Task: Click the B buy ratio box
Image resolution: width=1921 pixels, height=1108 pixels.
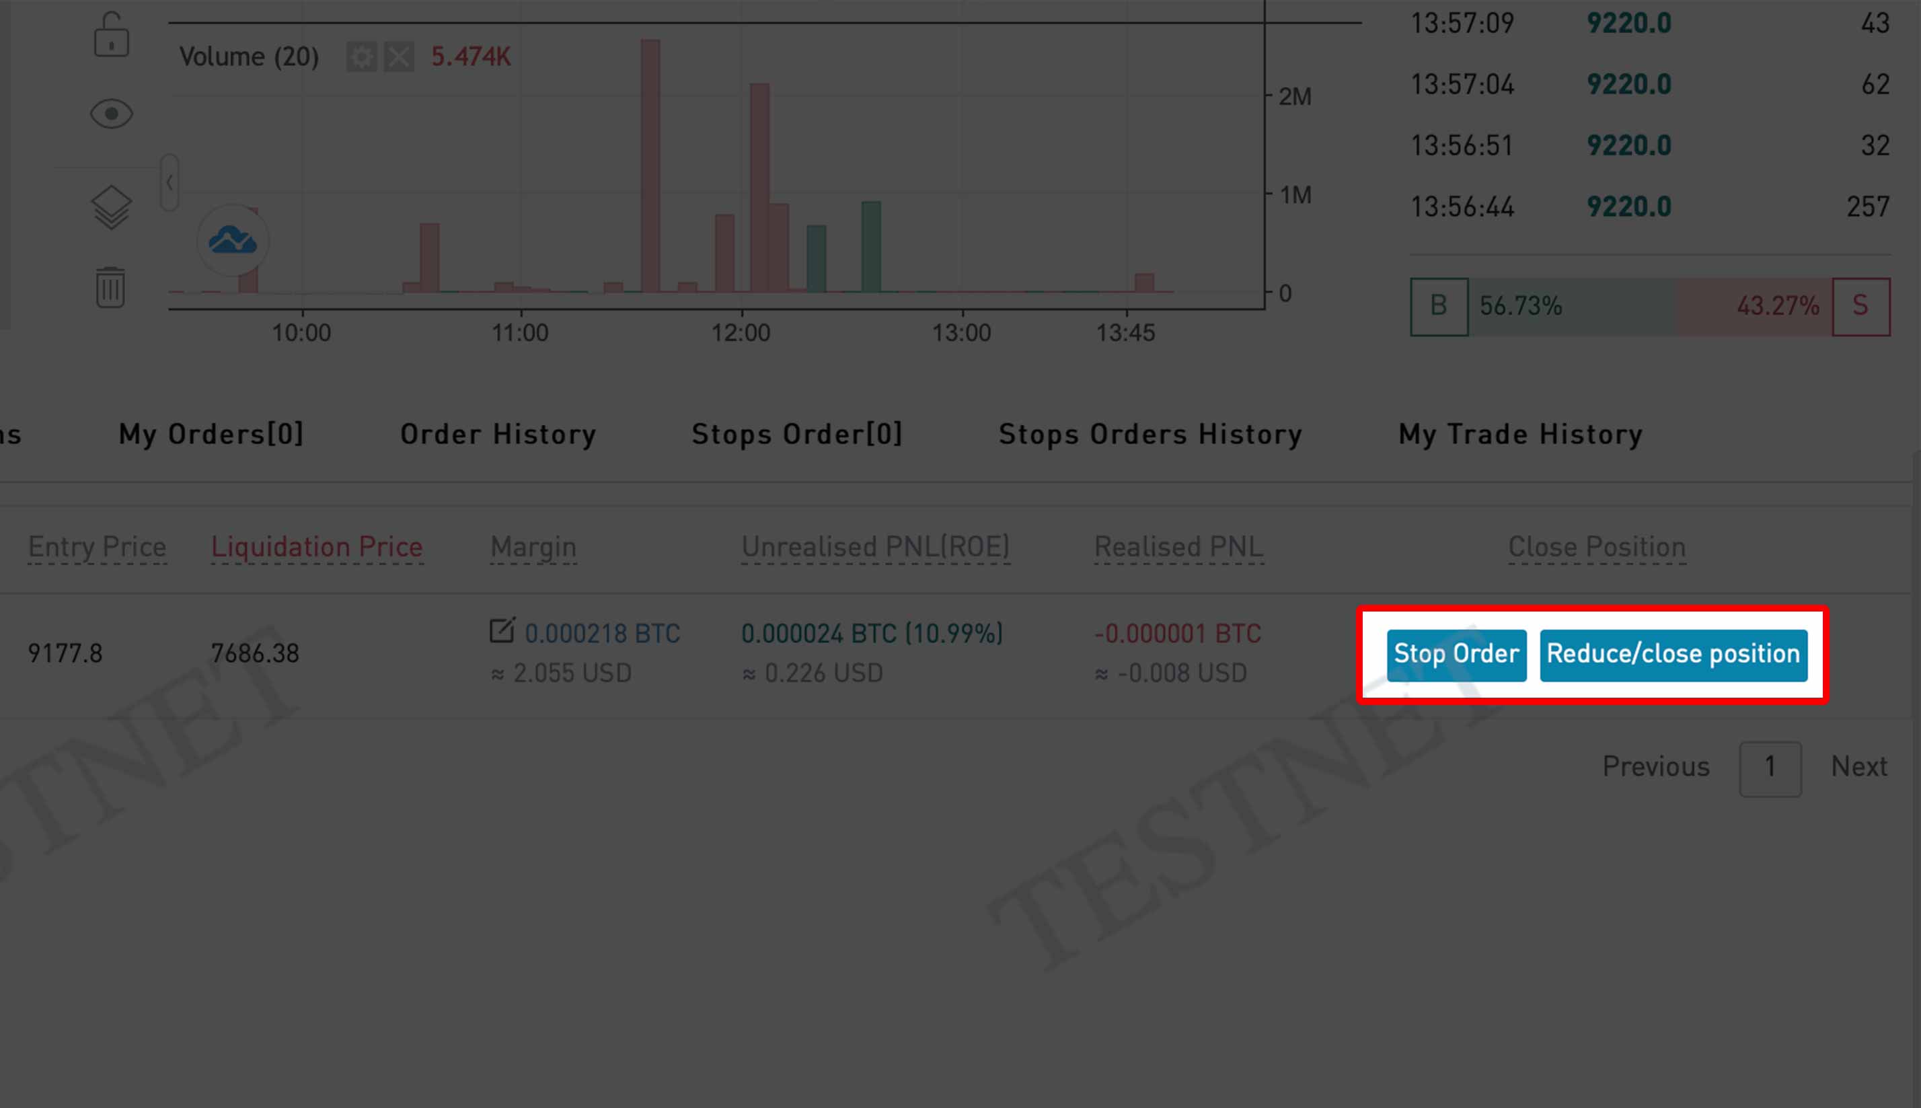Action: point(1439,307)
